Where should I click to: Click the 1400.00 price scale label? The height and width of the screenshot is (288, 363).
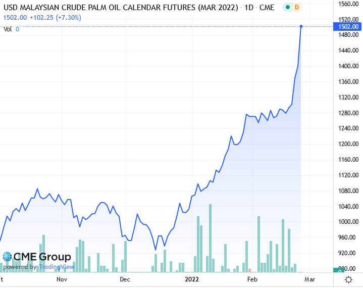(348, 66)
